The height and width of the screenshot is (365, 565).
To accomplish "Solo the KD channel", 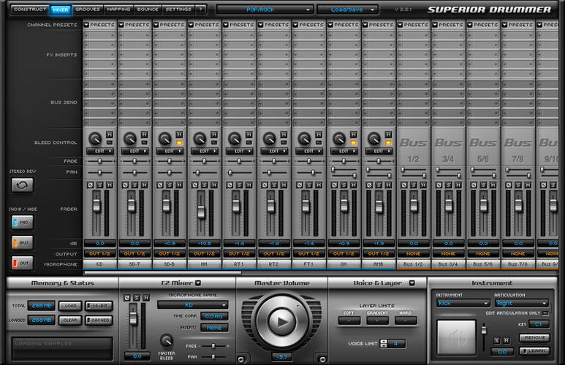I will (x=100, y=185).
